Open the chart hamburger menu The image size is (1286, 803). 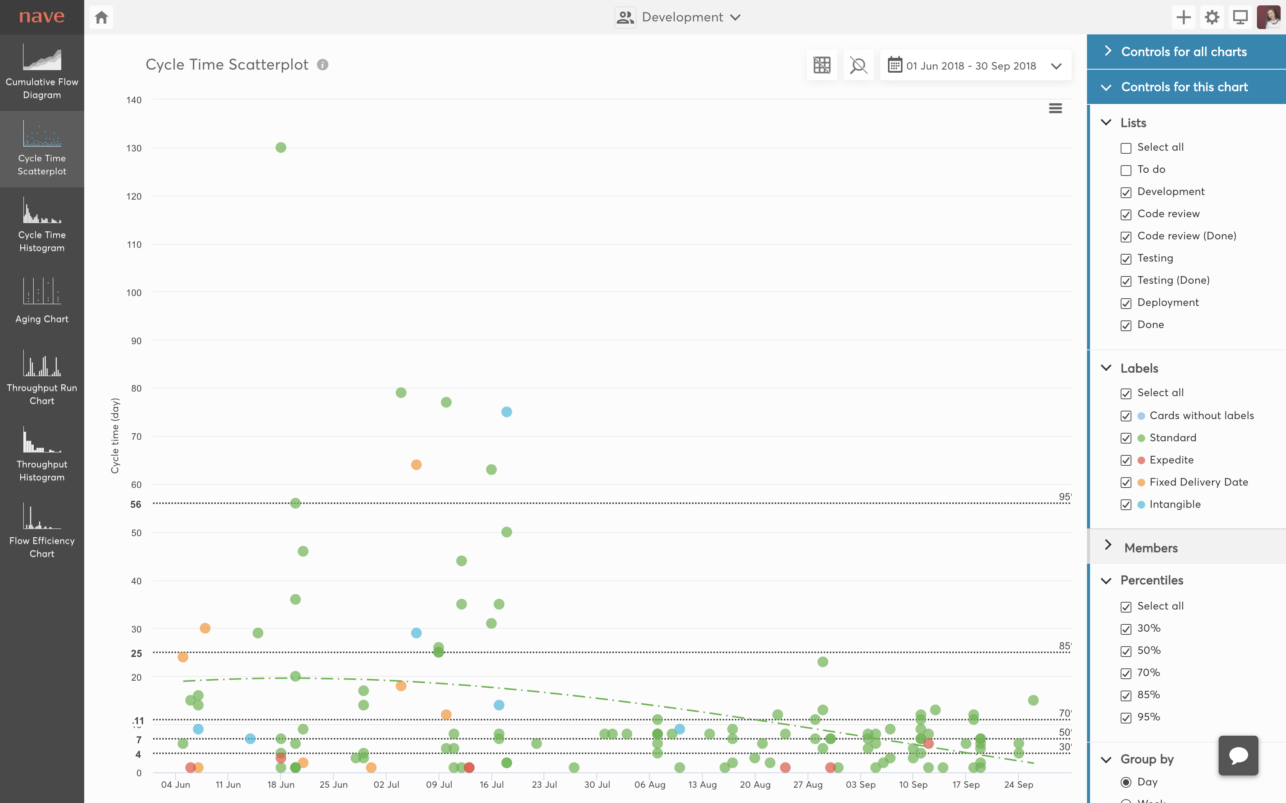tap(1055, 108)
